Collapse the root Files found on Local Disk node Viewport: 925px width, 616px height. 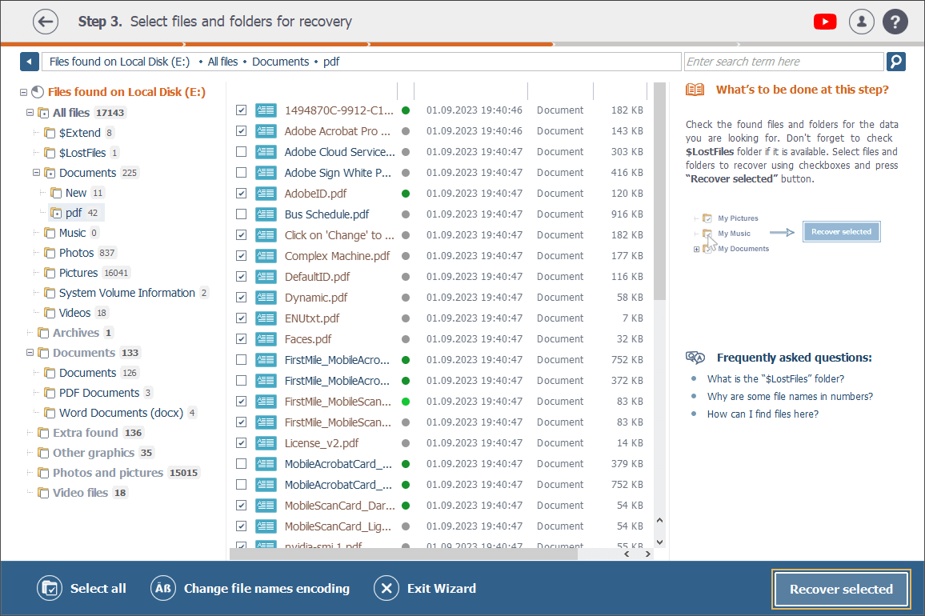pos(23,93)
